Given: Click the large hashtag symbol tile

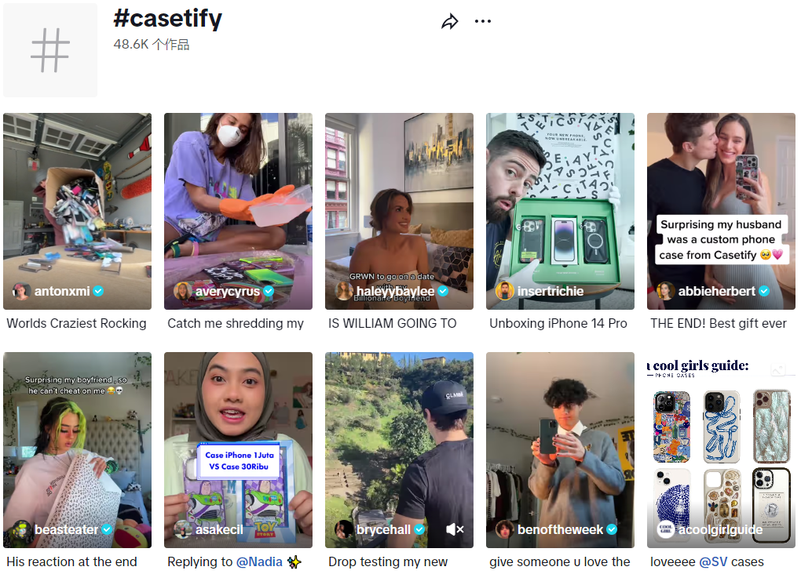Looking at the screenshot, I should tap(50, 50).
